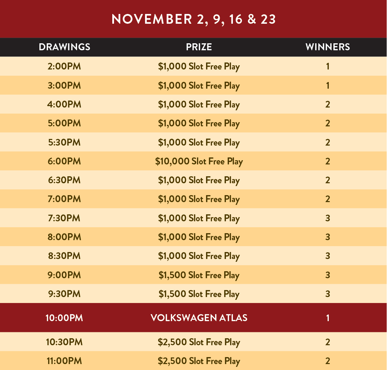Click the 4:00PM prize text
The width and height of the screenshot is (387, 370).
click(199, 105)
